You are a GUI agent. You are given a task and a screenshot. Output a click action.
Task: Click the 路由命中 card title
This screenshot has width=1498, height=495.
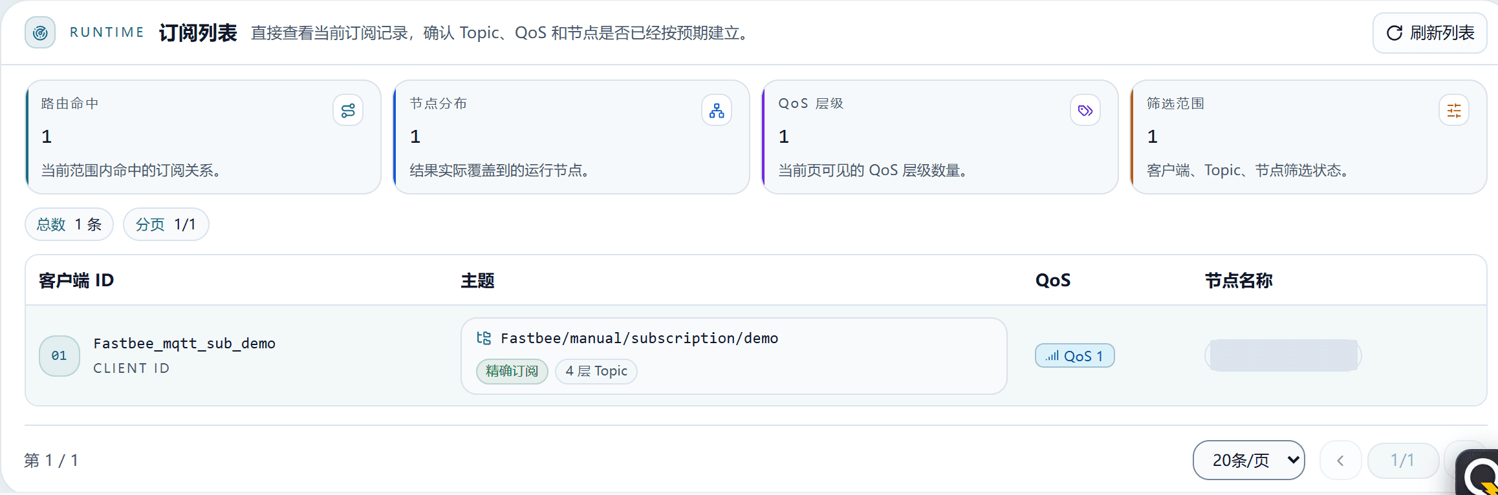70,103
